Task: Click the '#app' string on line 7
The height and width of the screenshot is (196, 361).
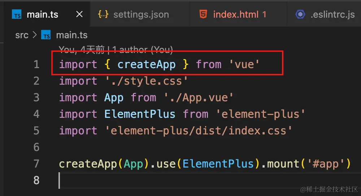Action: click(x=326, y=164)
